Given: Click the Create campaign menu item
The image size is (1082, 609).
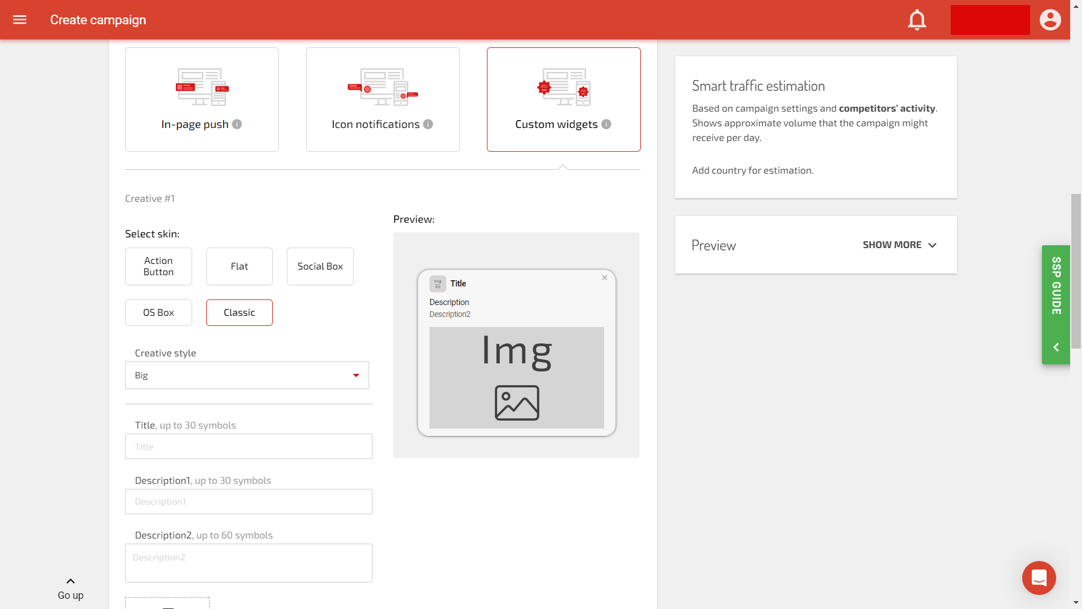Looking at the screenshot, I should (x=97, y=20).
